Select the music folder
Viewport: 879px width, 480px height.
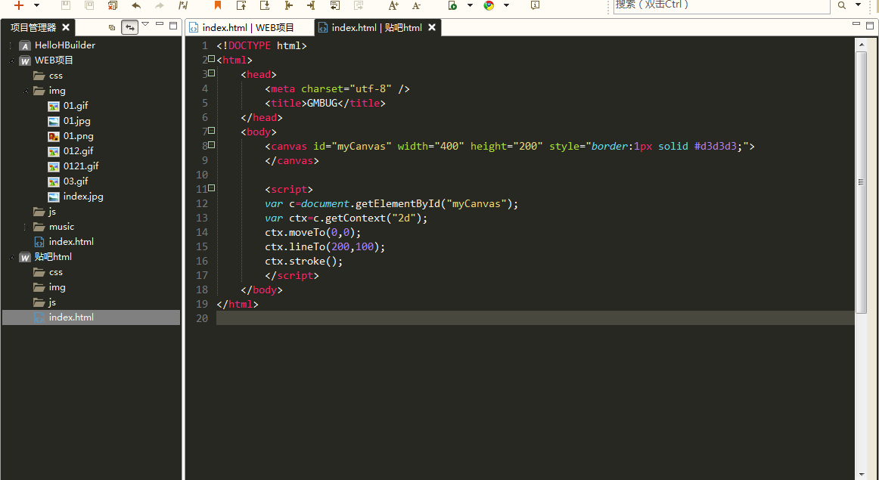pos(62,226)
